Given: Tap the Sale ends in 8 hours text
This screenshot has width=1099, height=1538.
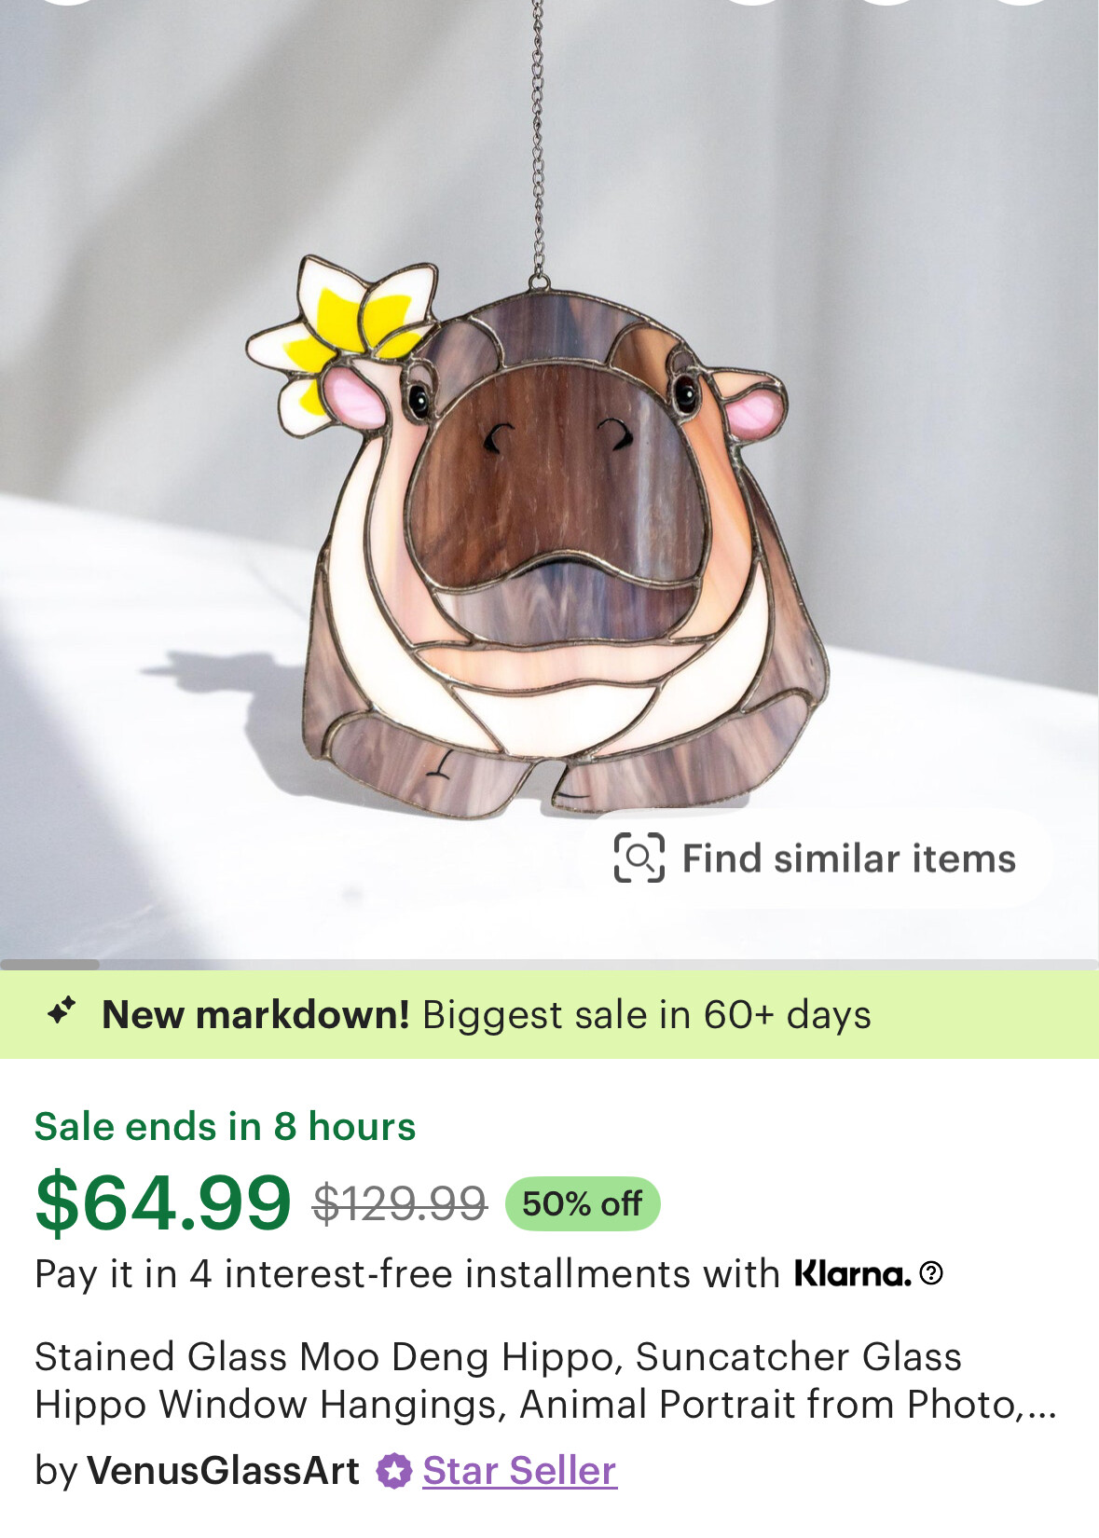Looking at the screenshot, I should [x=225, y=1126].
